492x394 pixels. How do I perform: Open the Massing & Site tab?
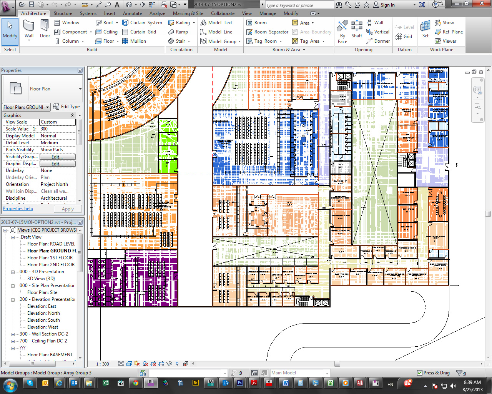188,13
